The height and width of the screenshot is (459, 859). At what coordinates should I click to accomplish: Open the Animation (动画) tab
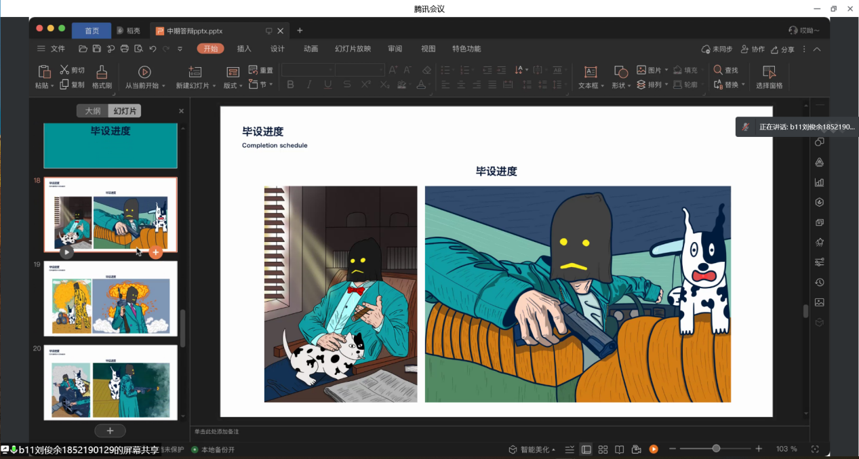click(x=311, y=49)
